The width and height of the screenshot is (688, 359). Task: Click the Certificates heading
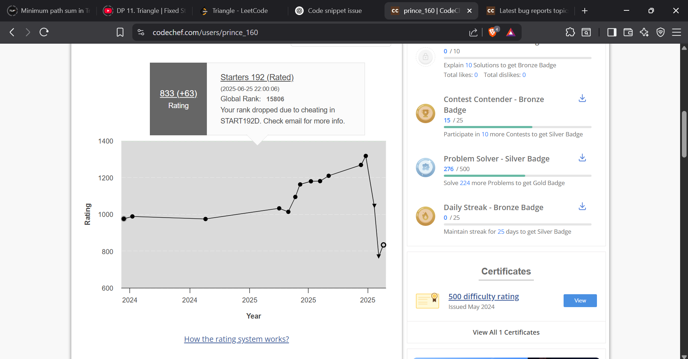coord(506,272)
